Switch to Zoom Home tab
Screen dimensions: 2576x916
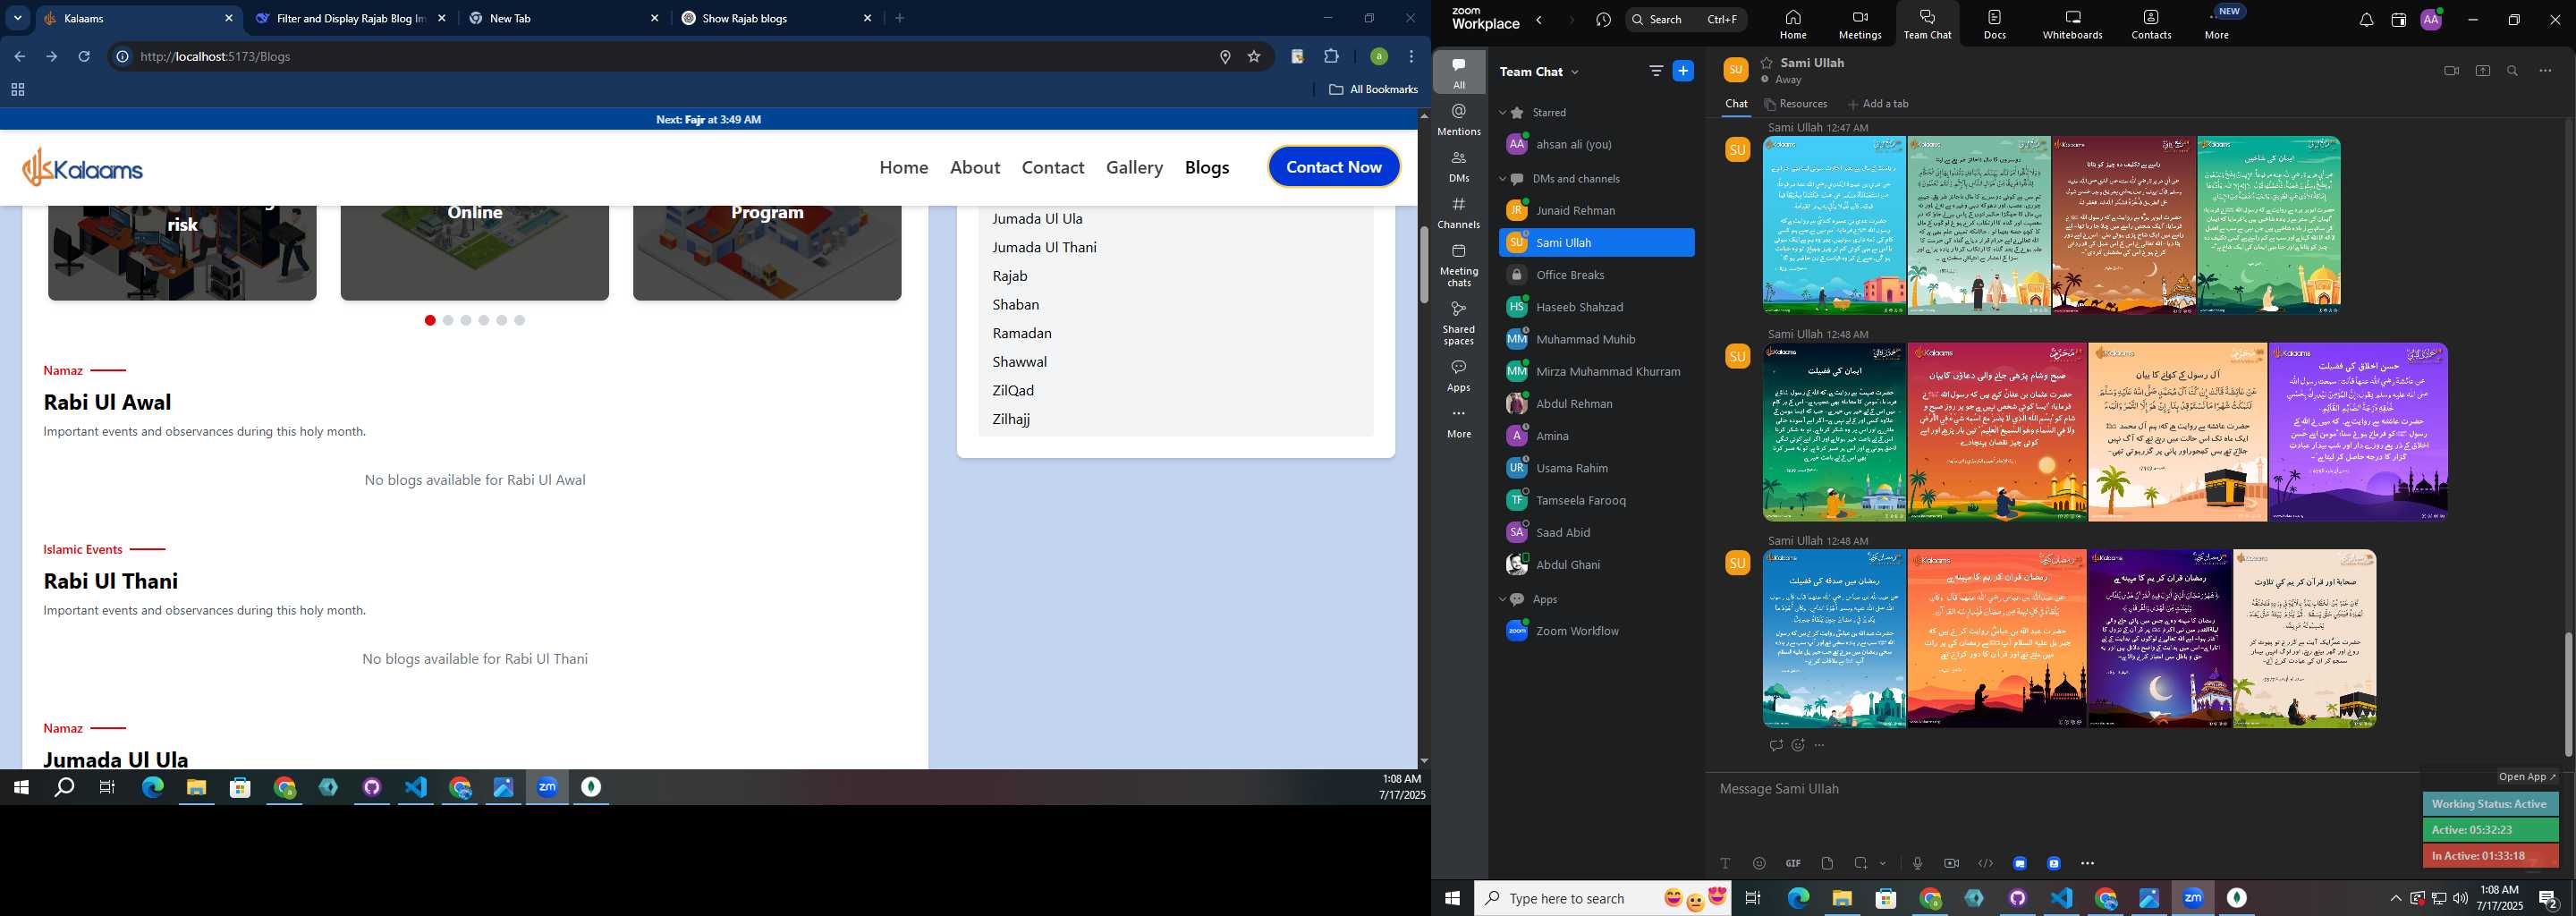[x=1793, y=24]
